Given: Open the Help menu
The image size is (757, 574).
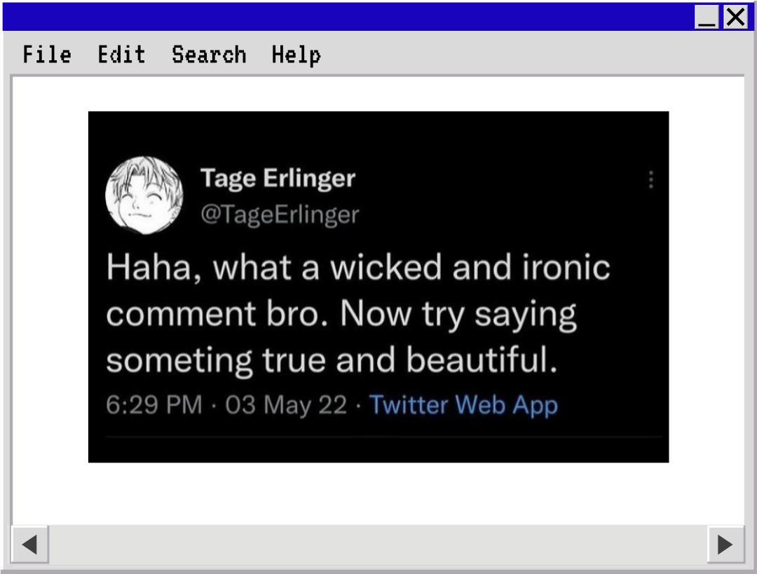Looking at the screenshot, I should coord(296,55).
